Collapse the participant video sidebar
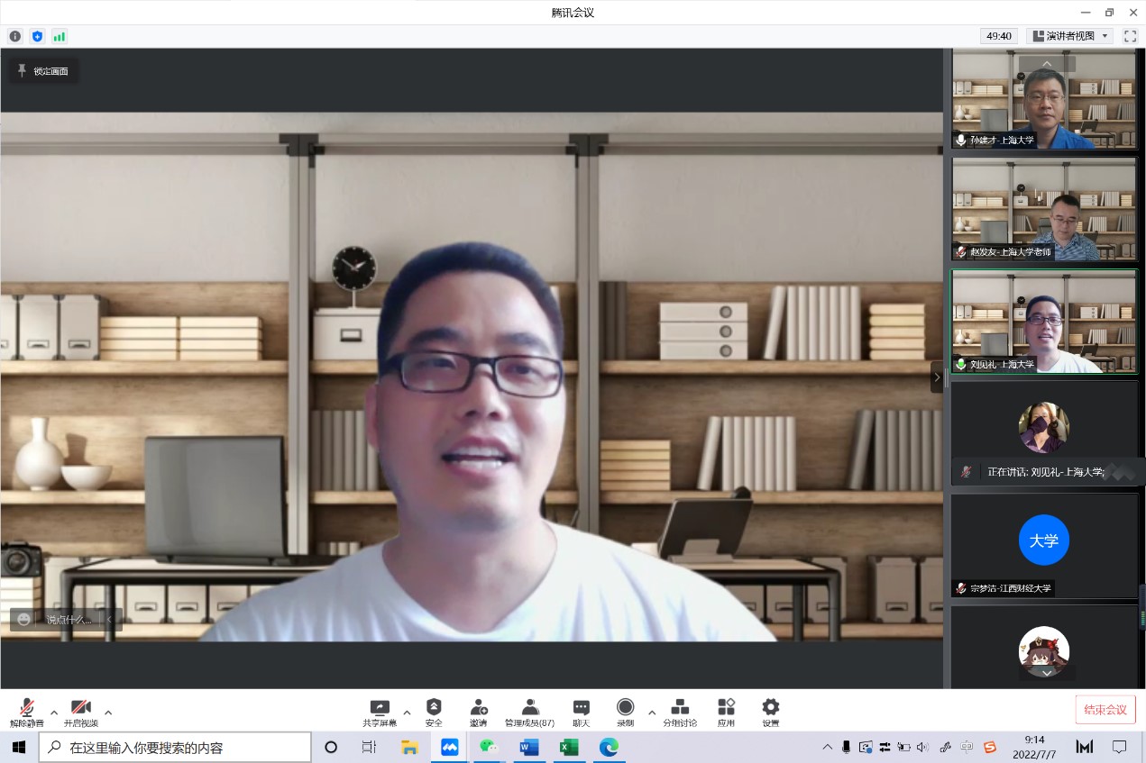 point(937,377)
